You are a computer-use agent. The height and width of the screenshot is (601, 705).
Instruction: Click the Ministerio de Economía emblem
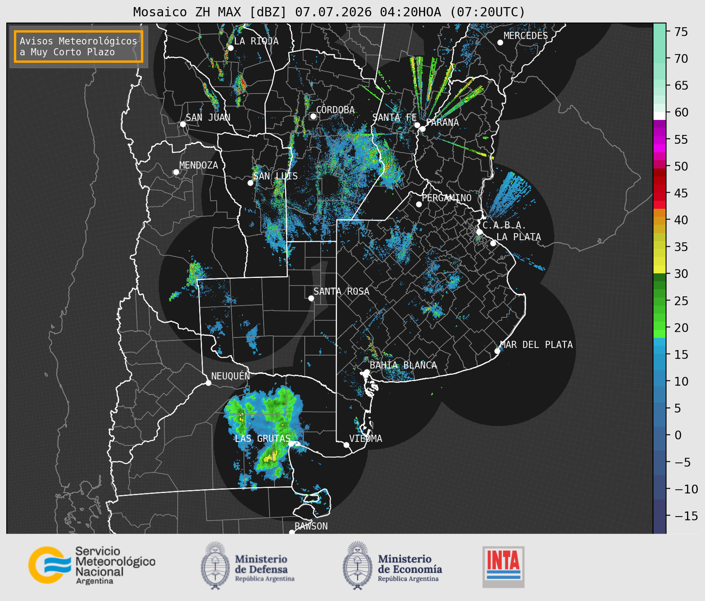[x=358, y=566]
